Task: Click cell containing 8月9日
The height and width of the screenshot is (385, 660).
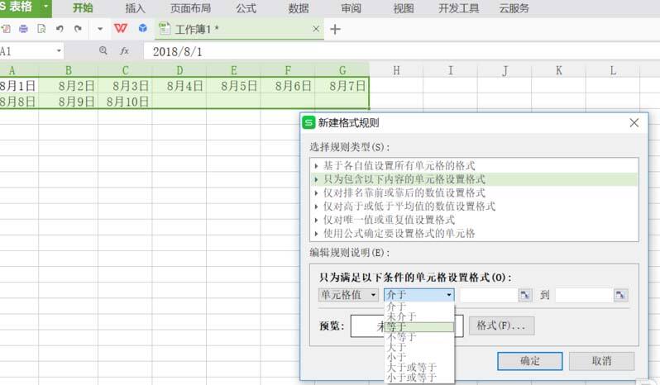Action: [x=68, y=102]
